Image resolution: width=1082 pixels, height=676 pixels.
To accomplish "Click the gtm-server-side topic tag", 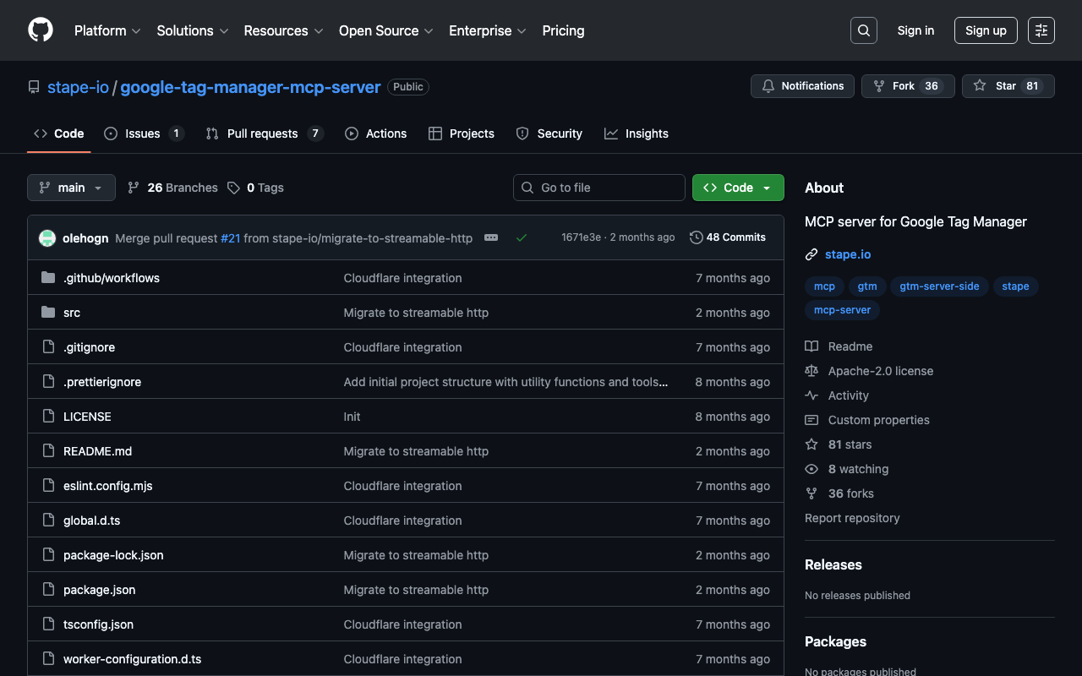I will click(x=939, y=286).
